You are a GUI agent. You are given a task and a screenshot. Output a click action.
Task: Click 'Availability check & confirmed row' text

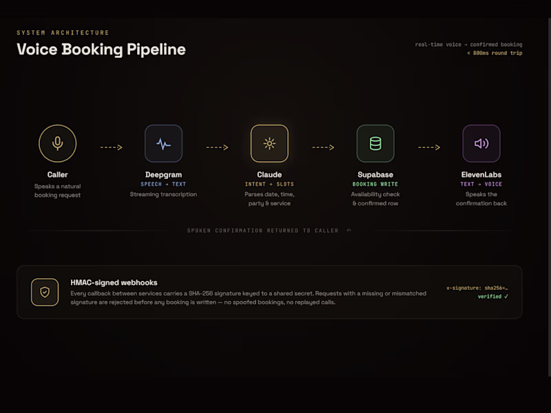pos(375,199)
